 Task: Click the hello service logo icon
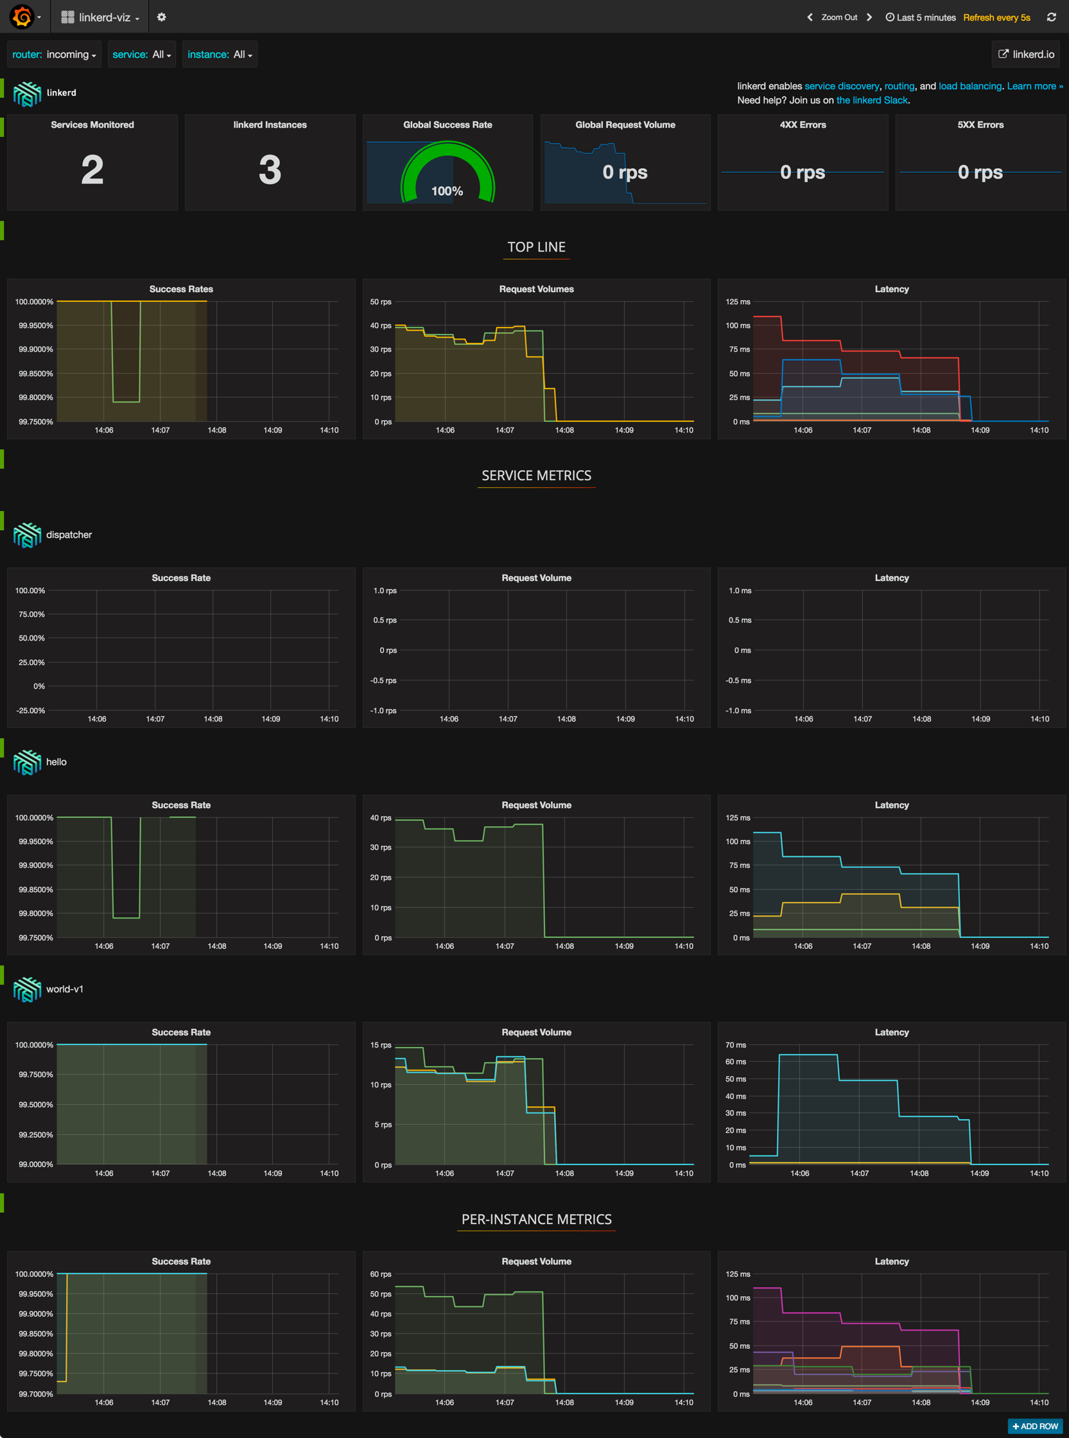coord(27,762)
